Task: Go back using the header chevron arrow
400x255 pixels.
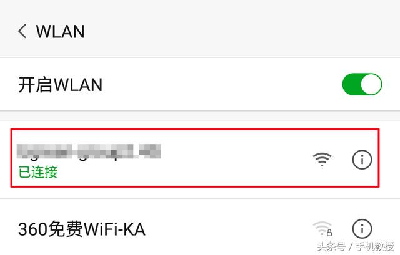Action: click(22, 31)
